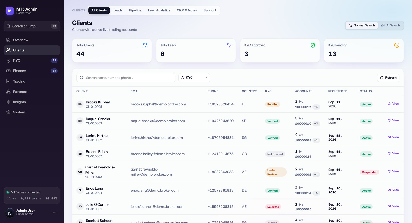This screenshot has width=412, height=223.
Task: Click account number 10000024
Action: point(303,157)
